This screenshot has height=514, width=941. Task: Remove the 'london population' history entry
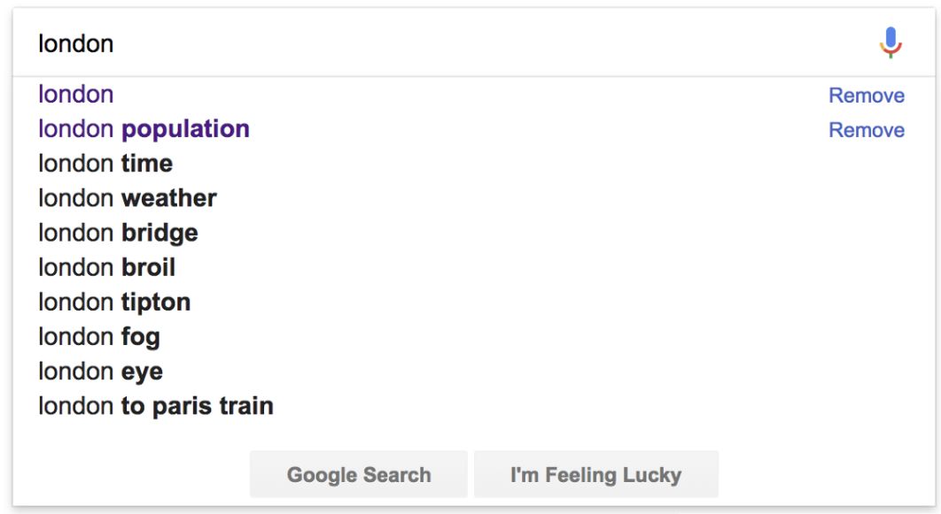pos(866,130)
